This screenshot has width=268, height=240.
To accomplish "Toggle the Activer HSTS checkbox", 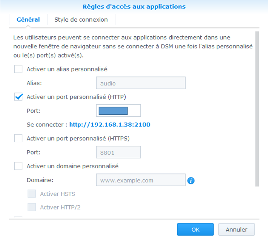I will coord(32,194).
